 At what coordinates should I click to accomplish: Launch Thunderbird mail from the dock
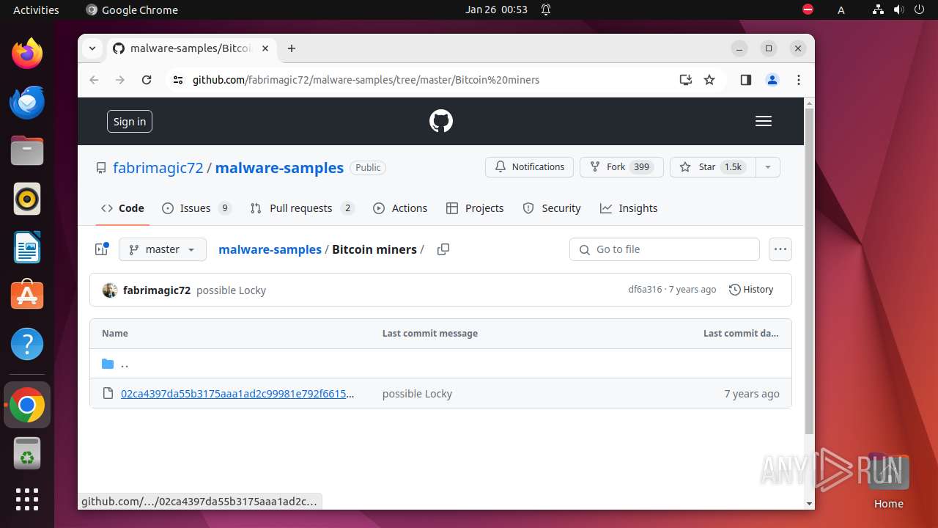tap(27, 102)
